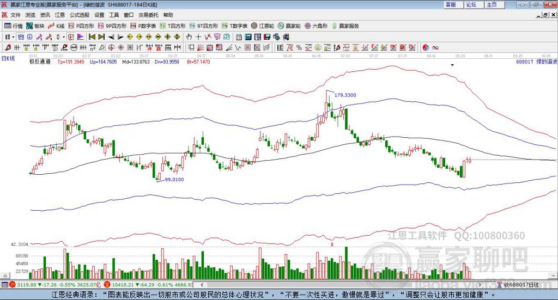Click the red-blue yin-yang icon
This screenshot has width=558, height=300.
point(426,47)
